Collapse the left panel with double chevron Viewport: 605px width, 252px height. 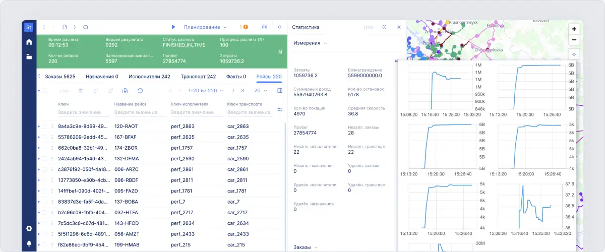point(279,27)
